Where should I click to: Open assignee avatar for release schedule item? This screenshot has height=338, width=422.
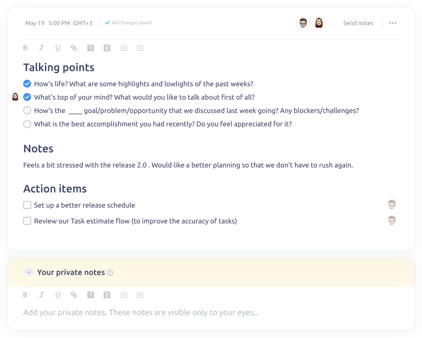pos(392,205)
